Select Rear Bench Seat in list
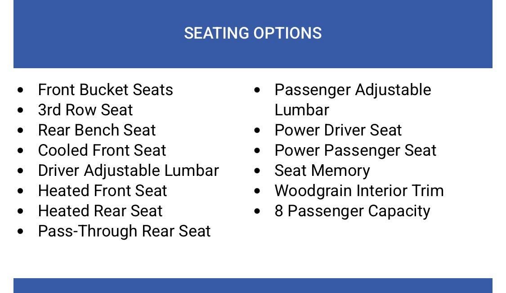The width and height of the screenshot is (506, 293). click(97, 130)
